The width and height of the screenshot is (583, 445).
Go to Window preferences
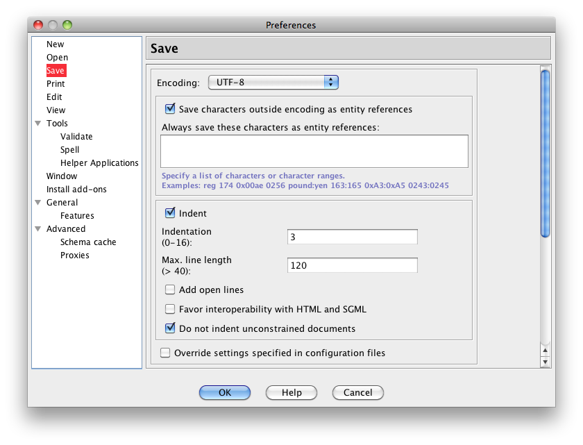(62, 176)
